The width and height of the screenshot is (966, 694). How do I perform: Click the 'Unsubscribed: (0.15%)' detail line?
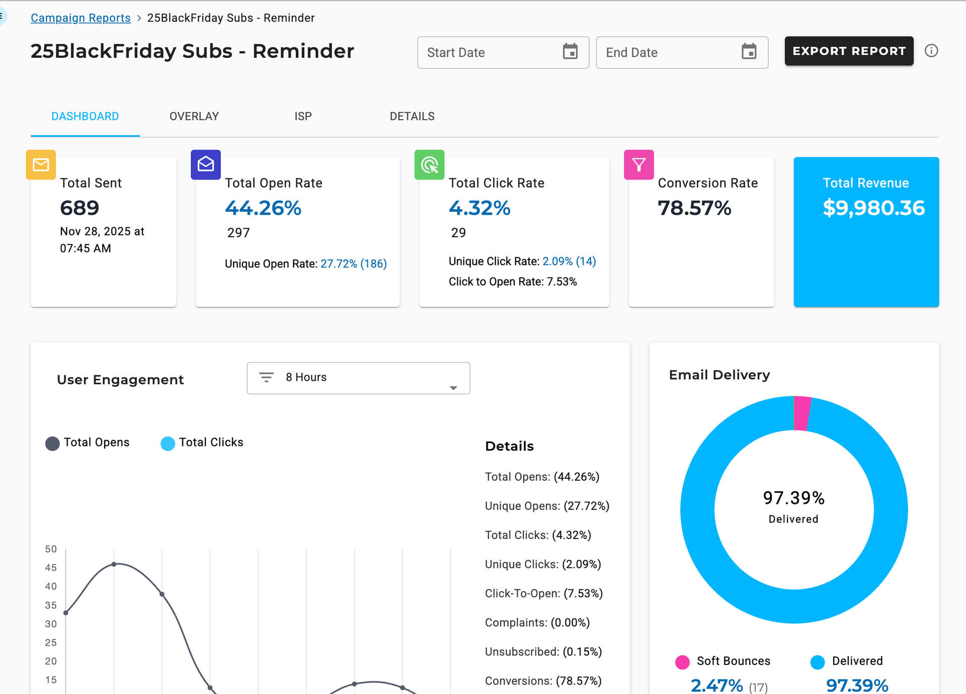543,652
